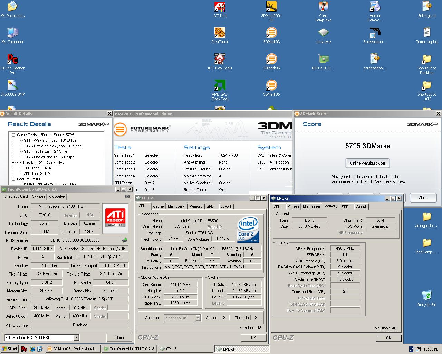This screenshot has height=354, width=442.
Task: Click OK in the left CPU-Z window
Action: [x=254, y=338]
